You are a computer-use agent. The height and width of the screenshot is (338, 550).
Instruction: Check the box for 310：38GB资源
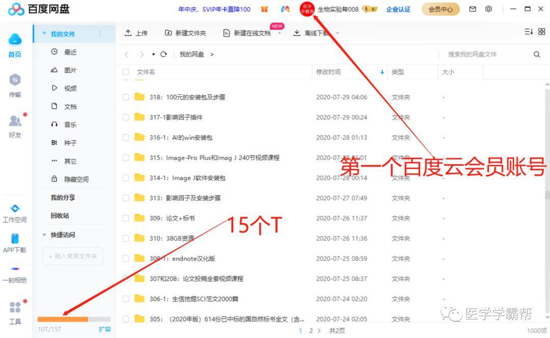pos(126,238)
